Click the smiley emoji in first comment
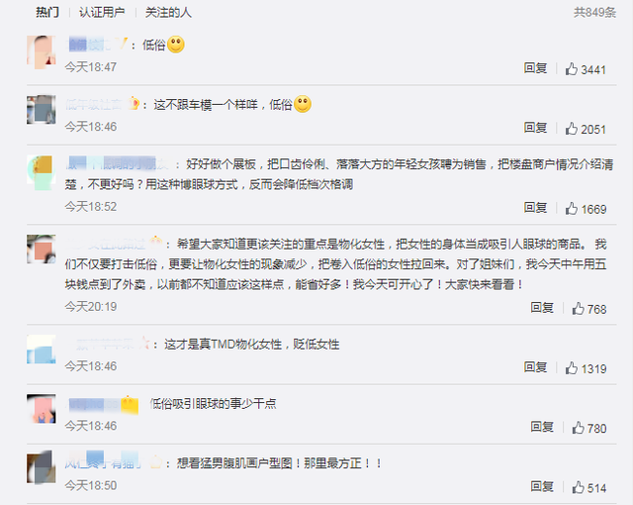 (x=176, y=45)
